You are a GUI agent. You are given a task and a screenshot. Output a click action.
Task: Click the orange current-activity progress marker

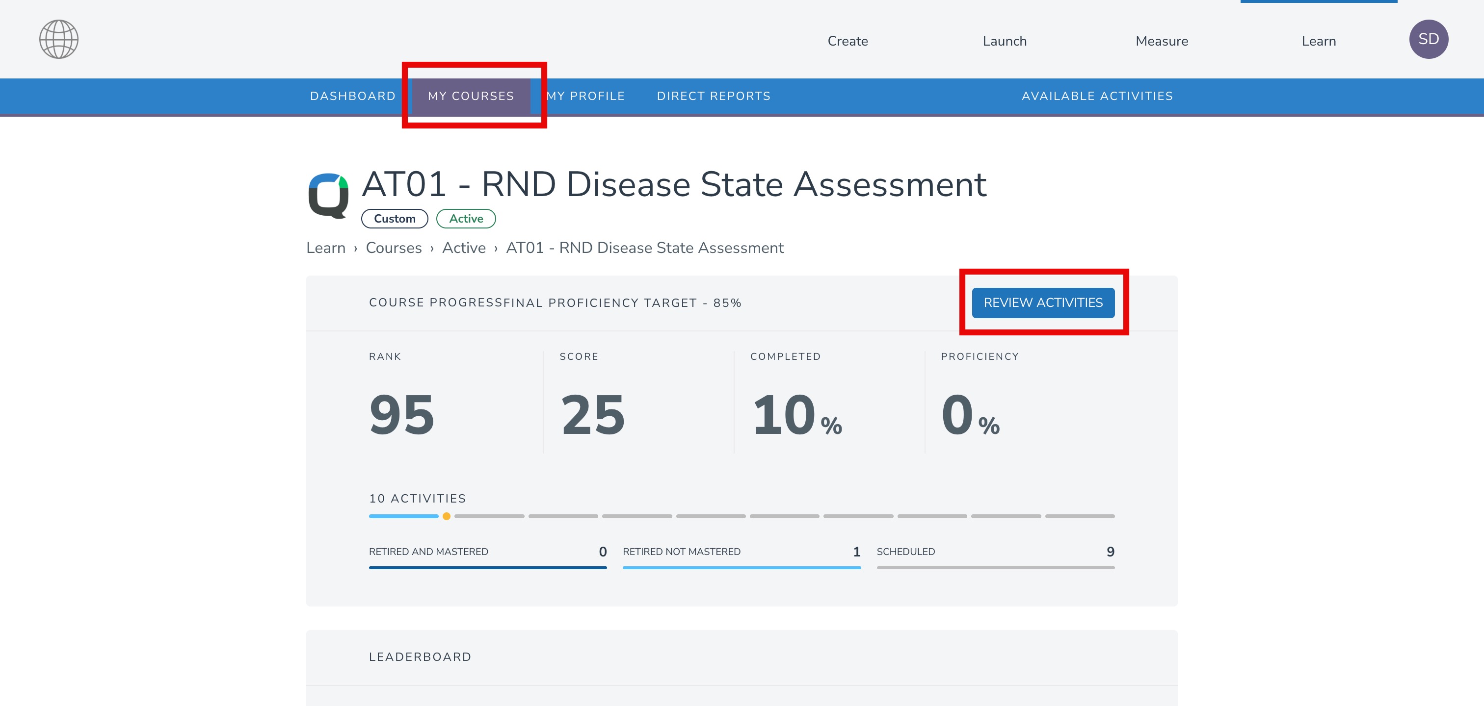tap(446, 516)
